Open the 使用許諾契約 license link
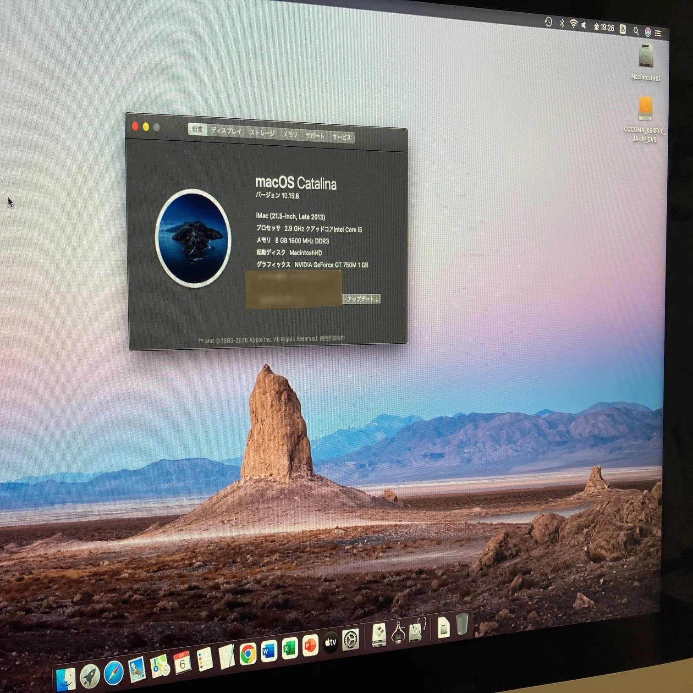Viewport: 693px width, 693px height. [332, 338]
